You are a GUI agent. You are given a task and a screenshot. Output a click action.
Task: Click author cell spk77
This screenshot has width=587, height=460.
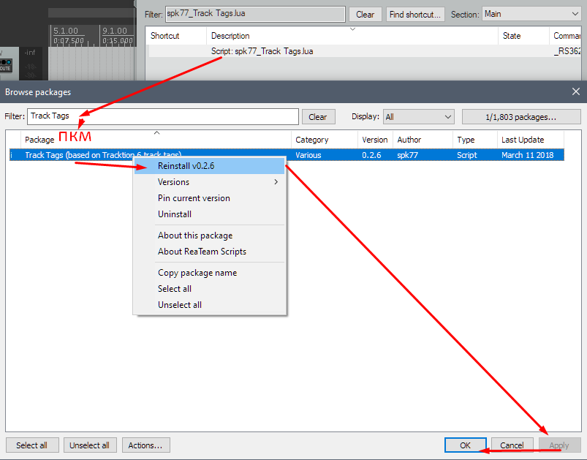(x=408, y=155)
